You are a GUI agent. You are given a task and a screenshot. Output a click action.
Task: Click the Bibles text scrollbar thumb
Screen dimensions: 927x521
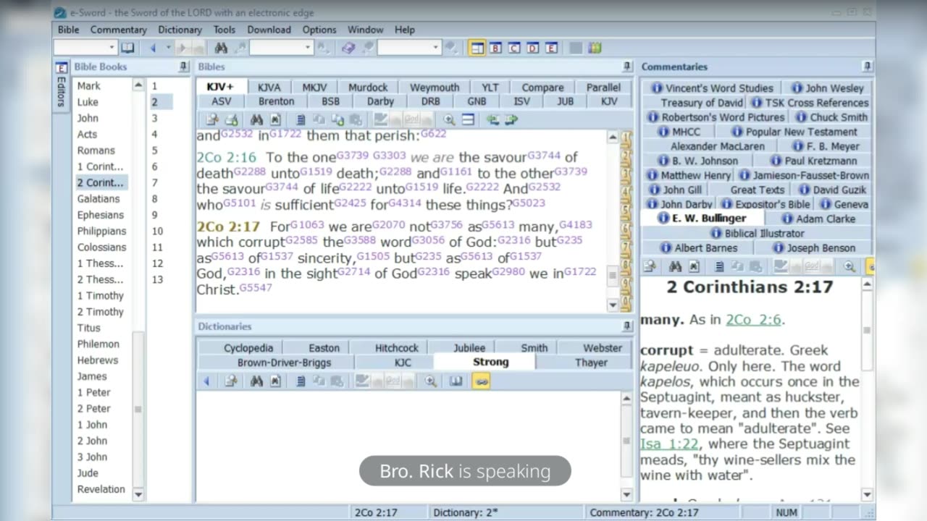[x=612, y=276]
